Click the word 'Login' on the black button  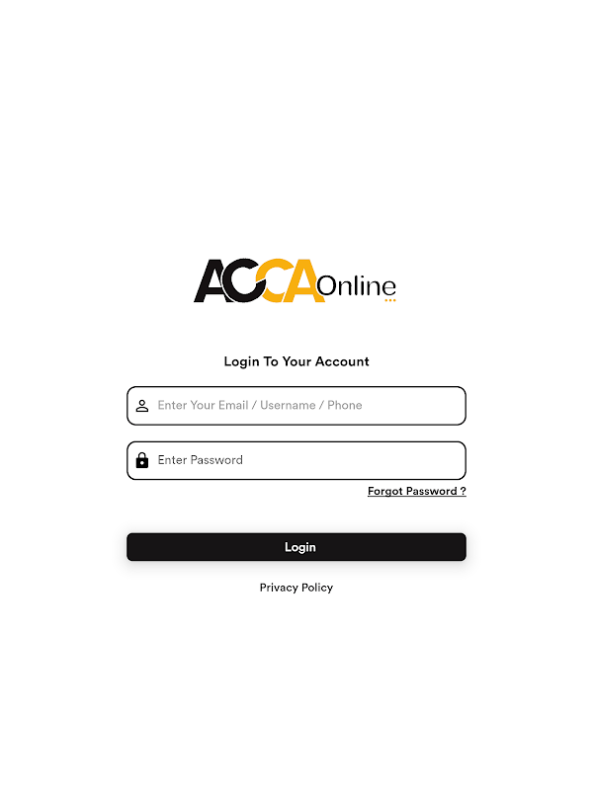[300, 547]
